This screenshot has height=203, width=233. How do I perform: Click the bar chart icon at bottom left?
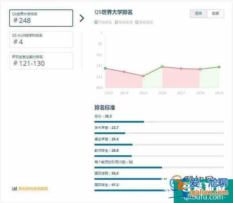pos(14,188)
